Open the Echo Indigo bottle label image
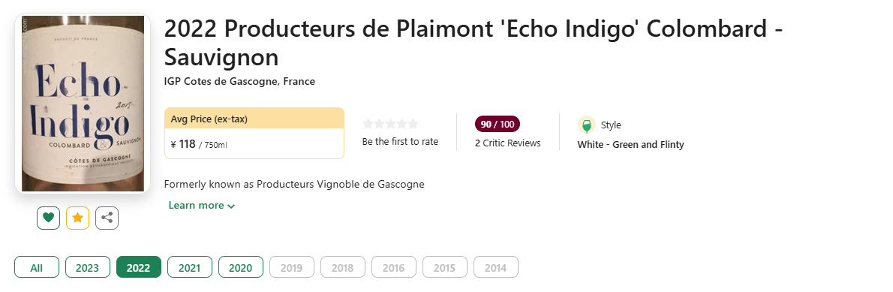The image size is (893, 292). pyautogui.click(x=82, y=103)
